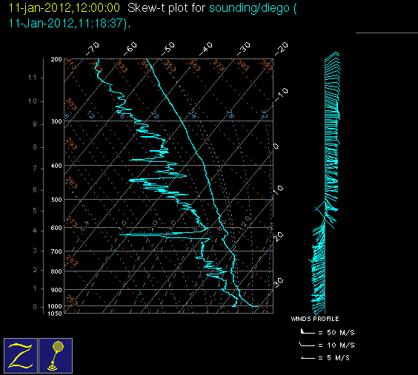Click the 'WINDS PROFILE' label

click(x=315, y=319)
